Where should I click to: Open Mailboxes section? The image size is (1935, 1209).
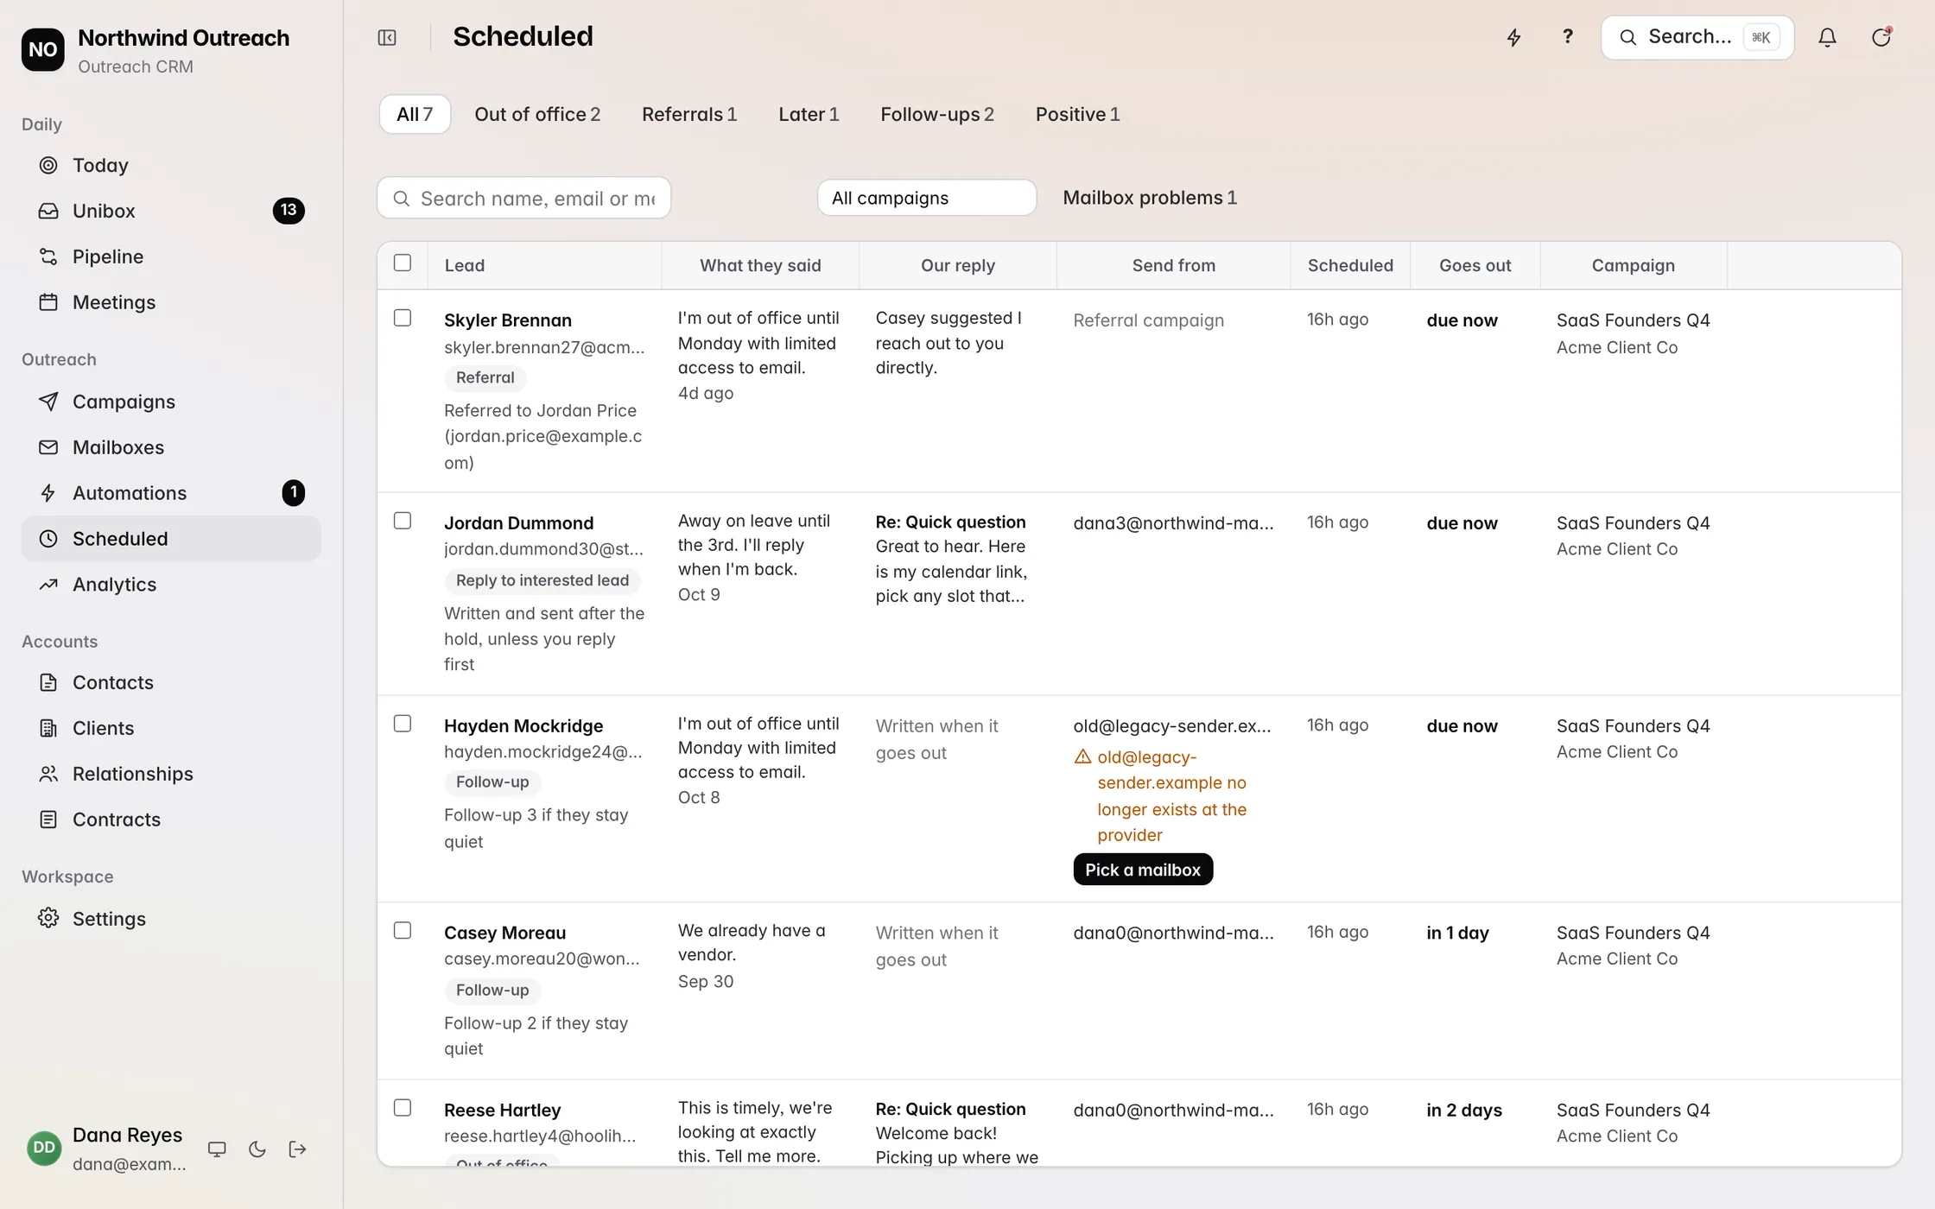coord(171,447)
